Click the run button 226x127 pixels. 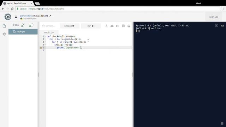click(91, 26)
